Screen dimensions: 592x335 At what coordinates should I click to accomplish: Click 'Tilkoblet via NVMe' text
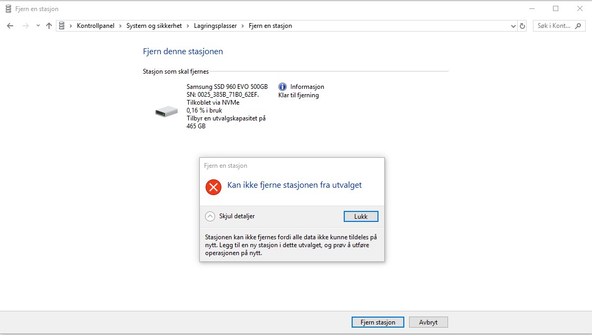tap(213, 103)
